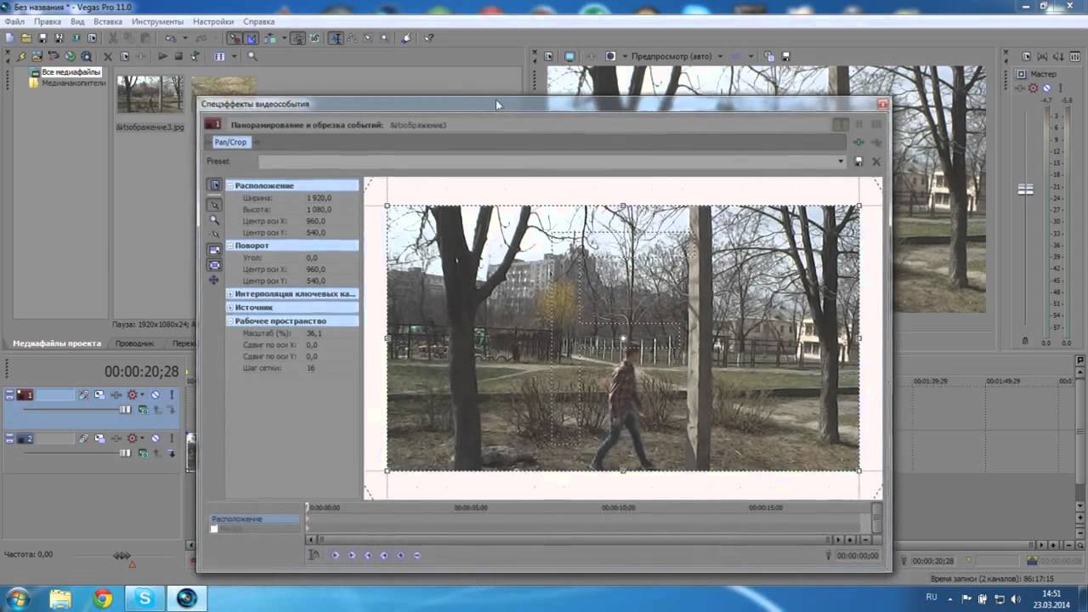This screenshot has width=1088, height=612.
Task: Toggle Lock aspect ratio in Pan/Crop sidebar
Action: click(214, 249)
